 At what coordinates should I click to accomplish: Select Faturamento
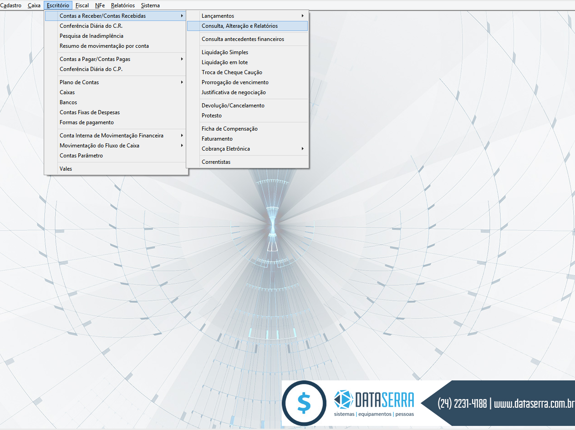point(247,139)
